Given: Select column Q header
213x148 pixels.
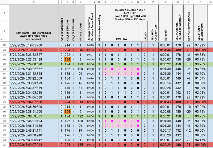Looking at the screenshot, I should (165, 2).
